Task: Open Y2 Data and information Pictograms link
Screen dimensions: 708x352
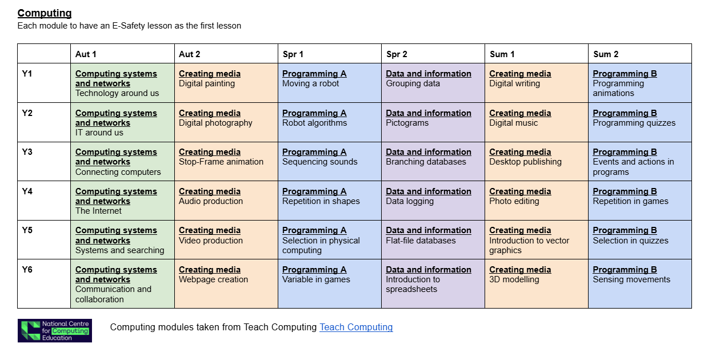Action: (x=429, y=113)
